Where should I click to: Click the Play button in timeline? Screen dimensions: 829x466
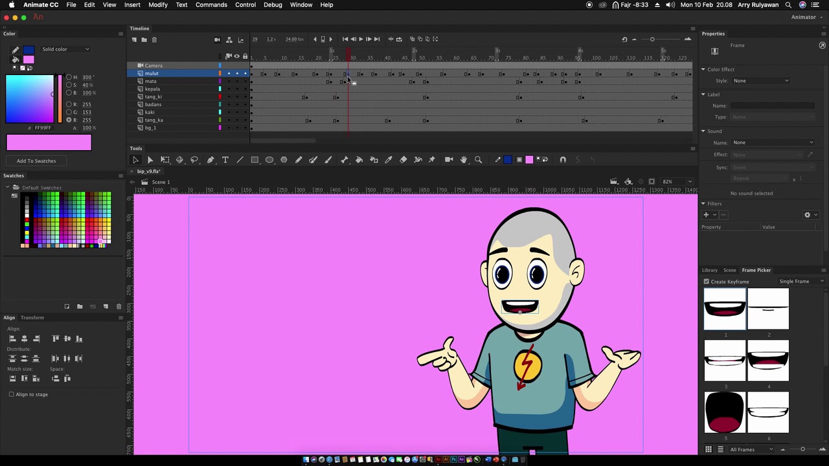click(x=361, y=39)
